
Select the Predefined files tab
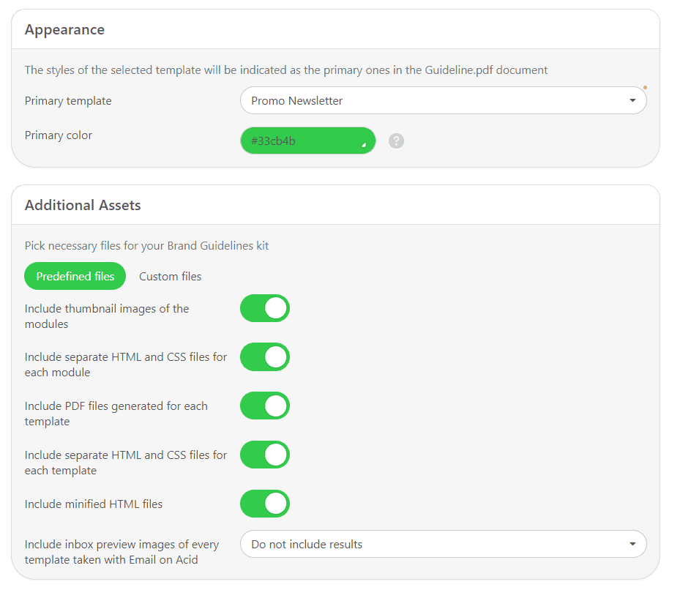75,277
